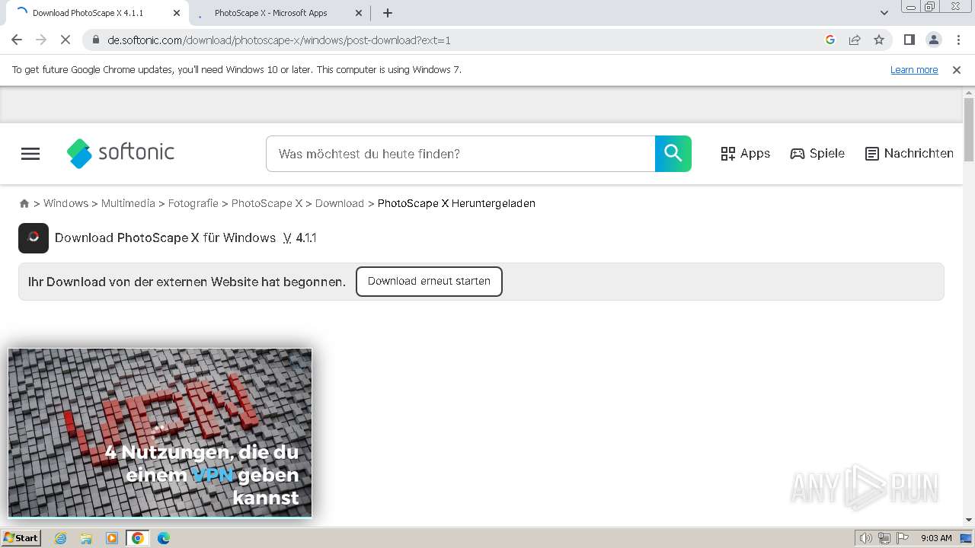The image size is (975, 548).
Task: Open Chrome side panel icon
Action: (x=909, y=40)
